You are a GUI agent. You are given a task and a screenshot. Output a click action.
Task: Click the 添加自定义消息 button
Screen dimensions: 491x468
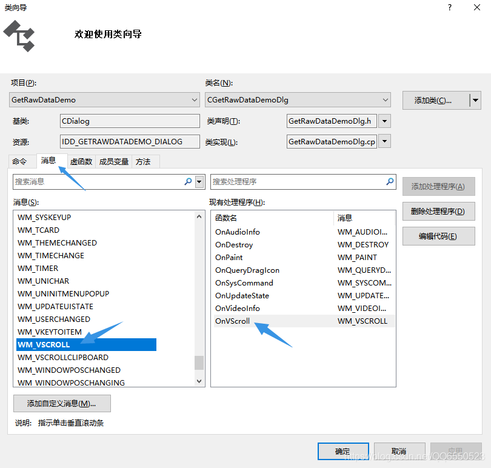click(x=62, y=403)
